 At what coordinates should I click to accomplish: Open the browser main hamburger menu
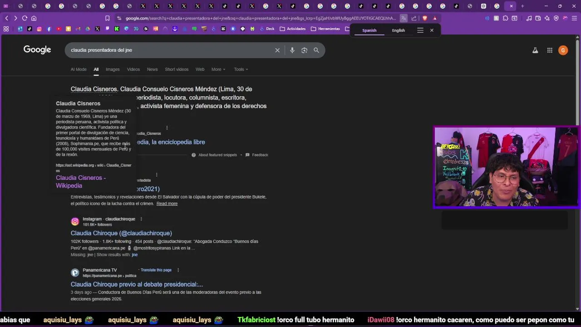(x=574, y=18)
